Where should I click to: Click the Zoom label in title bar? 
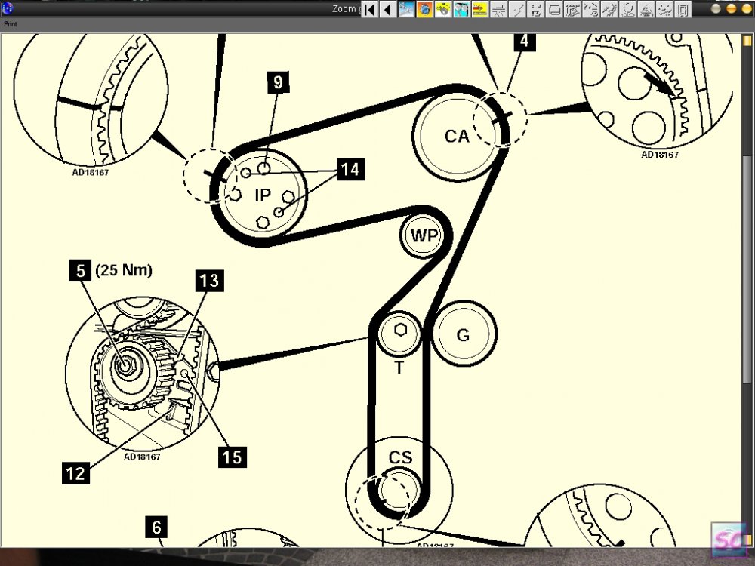pyautogui.click(x=344, y=8)
